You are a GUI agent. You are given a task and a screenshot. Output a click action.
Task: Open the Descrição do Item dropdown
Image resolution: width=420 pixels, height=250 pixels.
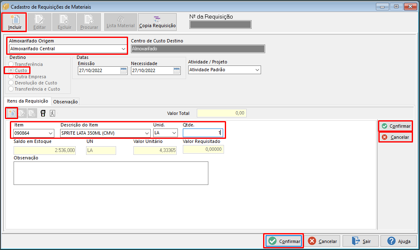(x=147, y=133)
